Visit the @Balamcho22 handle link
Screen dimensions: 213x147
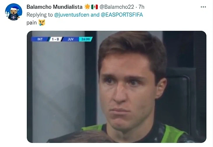(x=117, y=7)
